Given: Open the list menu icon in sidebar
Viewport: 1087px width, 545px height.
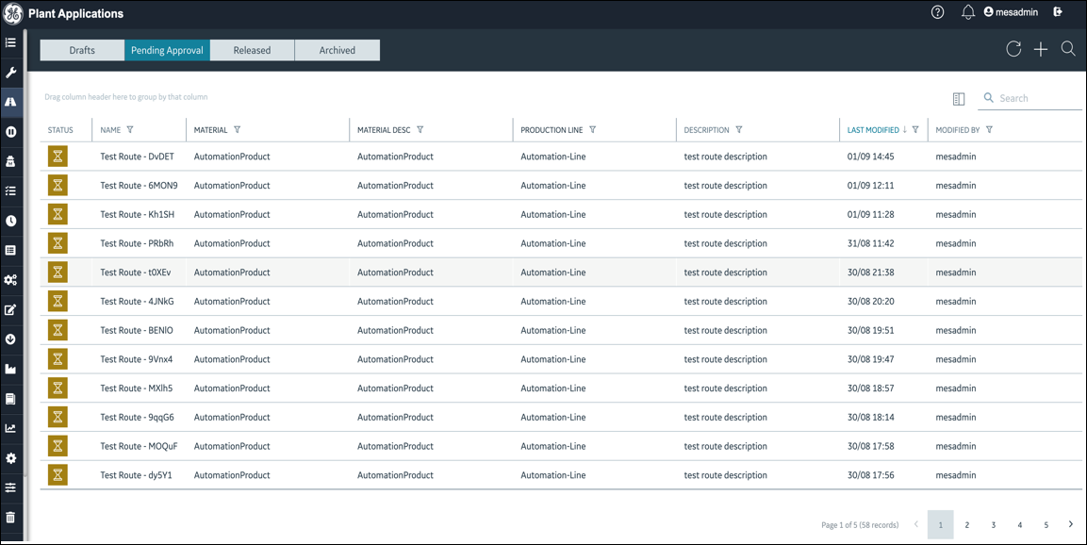Looking at the screenshot, I should [x=10, y=43].
